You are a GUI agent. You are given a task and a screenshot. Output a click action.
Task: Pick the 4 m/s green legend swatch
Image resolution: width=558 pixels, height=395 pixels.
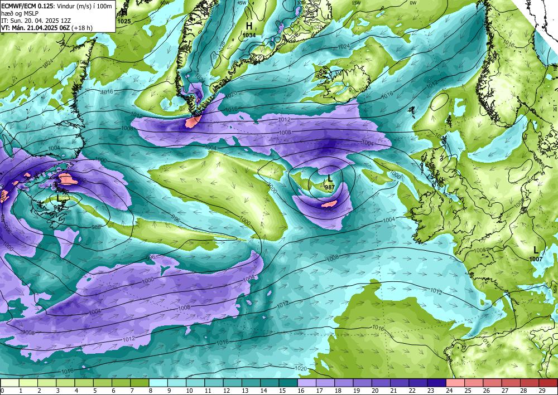pos(84,383)
